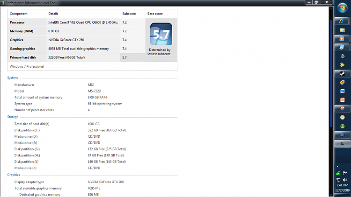This screenshot has height=197, width=351.
Task: Open the Windows Start orb
Action: pyautogui.click(x=342, y=8)
